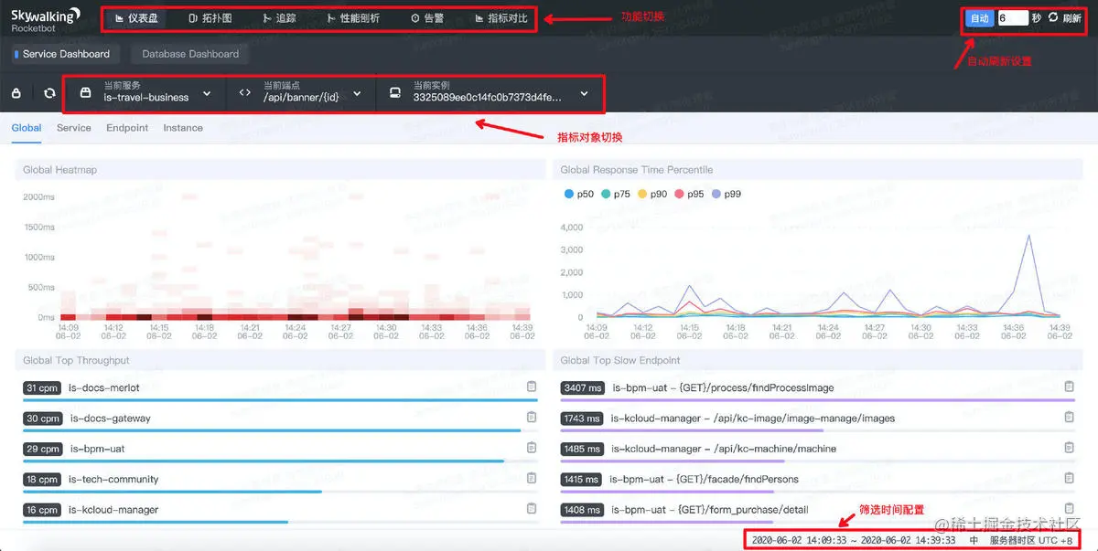Toggle the p90 legend series
1098x551 pixels.
click(652, 194)
